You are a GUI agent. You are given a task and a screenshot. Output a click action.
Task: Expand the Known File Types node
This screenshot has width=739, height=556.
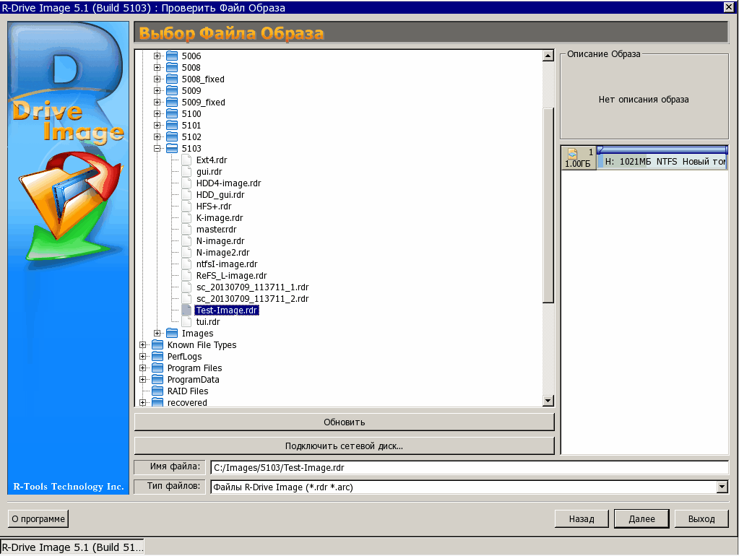click(143, 345)
